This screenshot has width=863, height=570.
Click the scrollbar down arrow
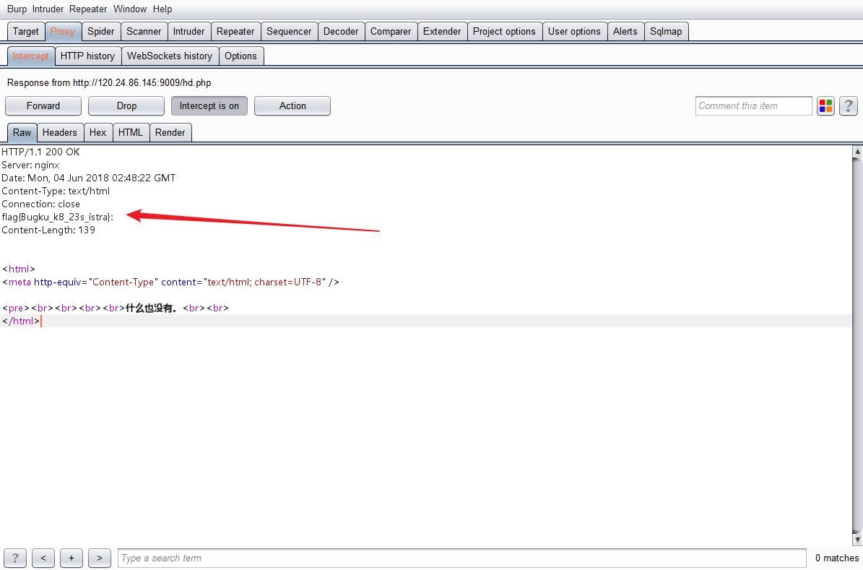pyautogui.click(x=857, y=540)
